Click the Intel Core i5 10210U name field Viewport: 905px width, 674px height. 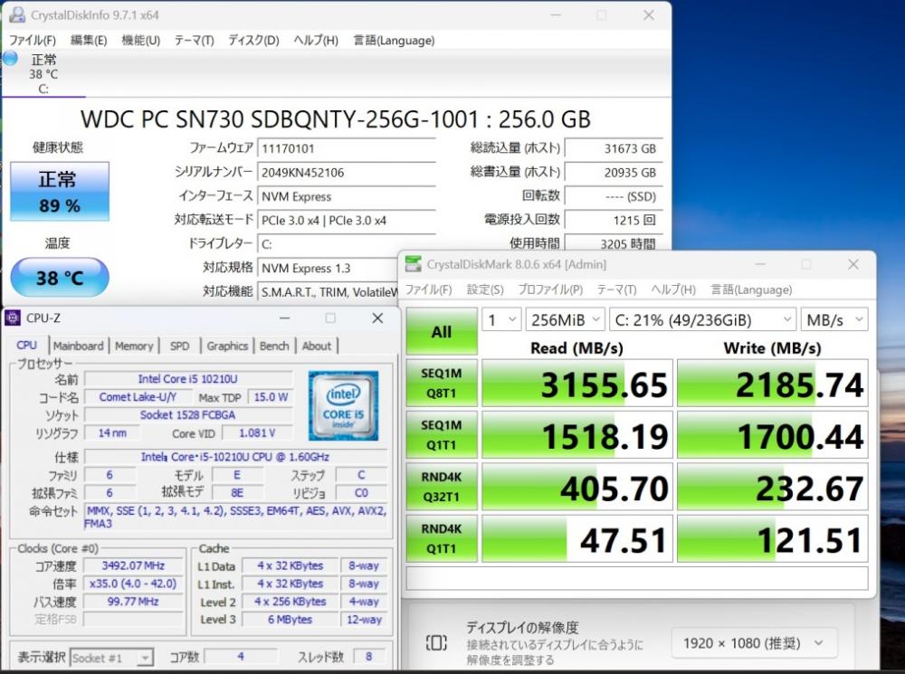pos(188,379)
